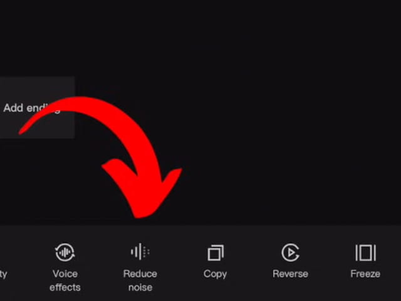Image resolution: width=401 pixels, height=301 pixels.
Task: Tap the "Freeze" text label
Action: (x=365, y=274)
